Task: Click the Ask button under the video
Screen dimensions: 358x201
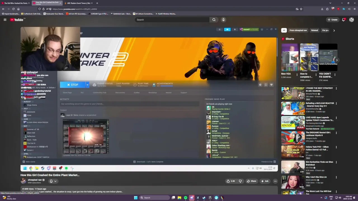Action: 265,181
